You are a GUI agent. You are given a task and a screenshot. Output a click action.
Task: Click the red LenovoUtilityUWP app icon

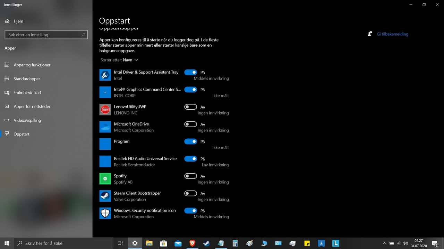105,110
